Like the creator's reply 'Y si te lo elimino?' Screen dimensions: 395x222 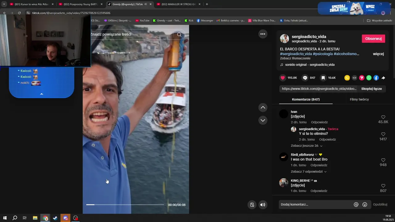click(383, 134)
